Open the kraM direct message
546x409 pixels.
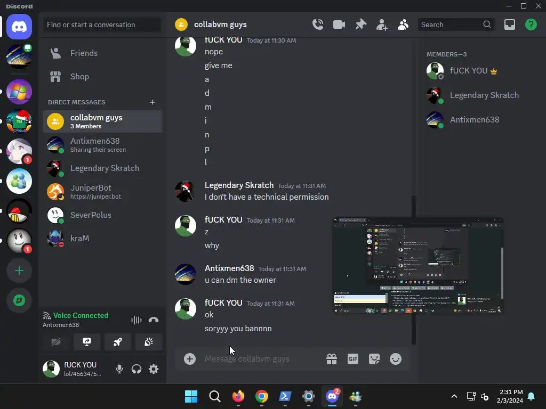pos(102,239)
